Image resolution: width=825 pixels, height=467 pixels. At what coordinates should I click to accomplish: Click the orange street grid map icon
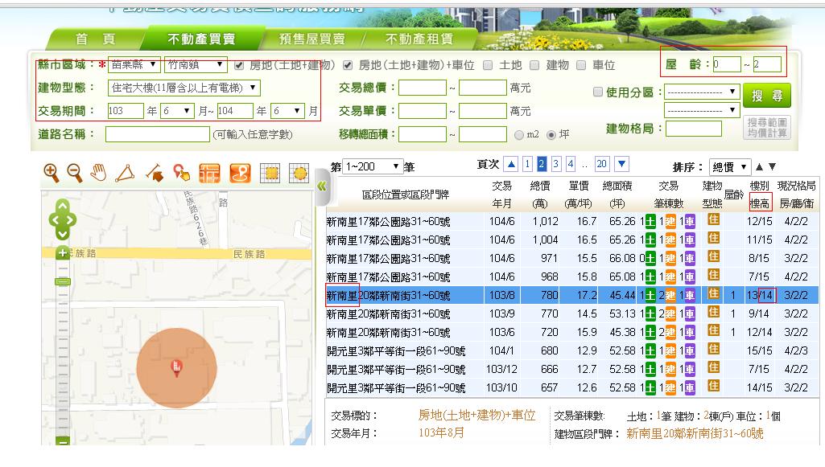[x=209, y=173]
